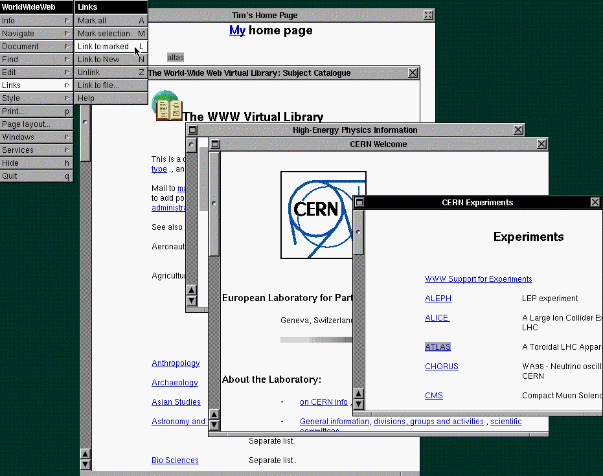Click the 'LEP experiment' description text
Image resolution: width=603 pixels, height=476 pixels.
[x=550, y=299]
